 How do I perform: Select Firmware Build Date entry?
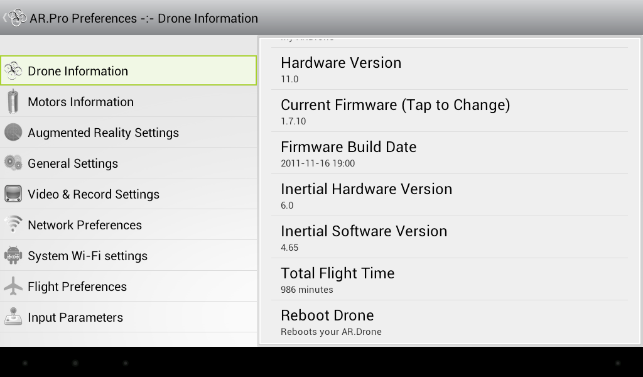[x=450, y=153]
